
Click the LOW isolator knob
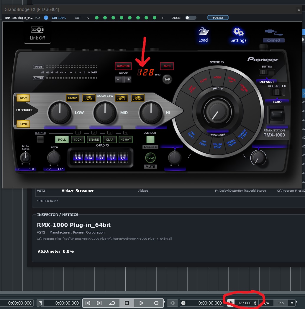click(60, 113)
